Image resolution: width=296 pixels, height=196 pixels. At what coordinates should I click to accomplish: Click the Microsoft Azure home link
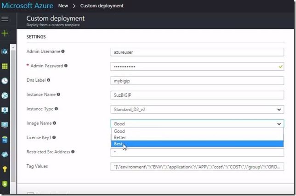[x=27, y=6]
